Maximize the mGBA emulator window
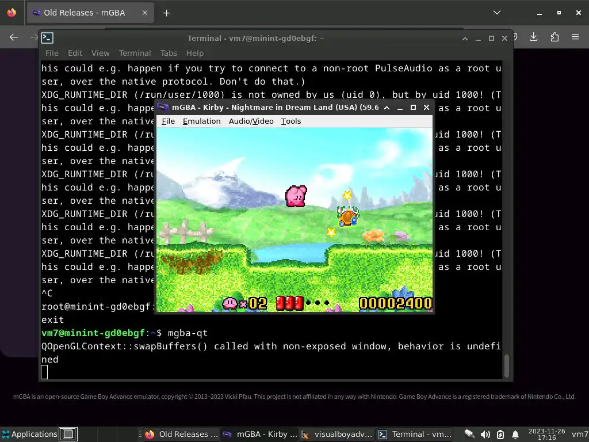This screenshot has height=442, width=589. [413, 108]
